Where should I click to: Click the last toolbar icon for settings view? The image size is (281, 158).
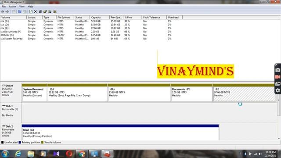point(54,12)
